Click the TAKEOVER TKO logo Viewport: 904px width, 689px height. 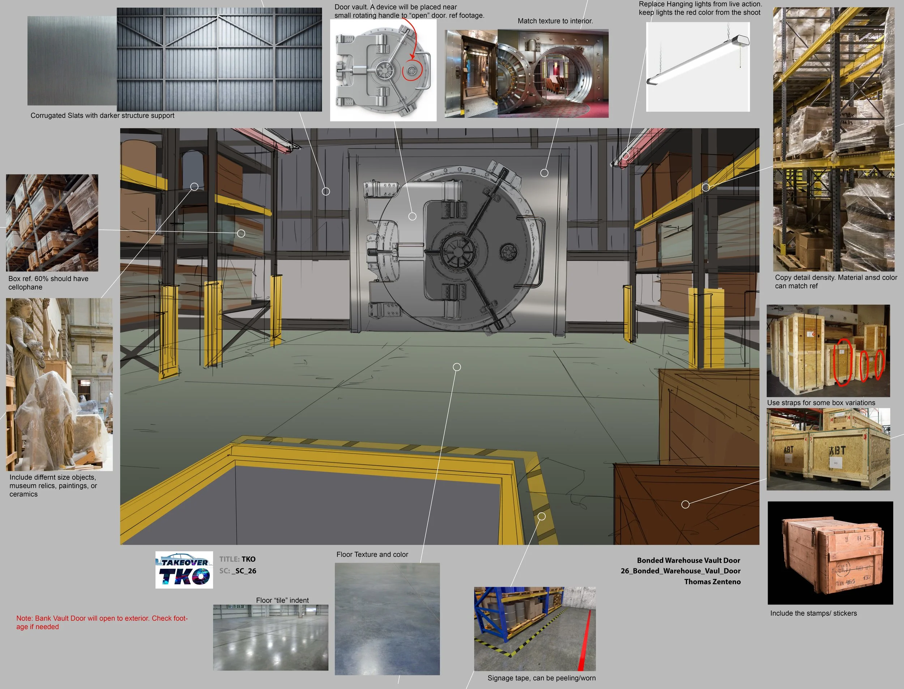[184, 570]
